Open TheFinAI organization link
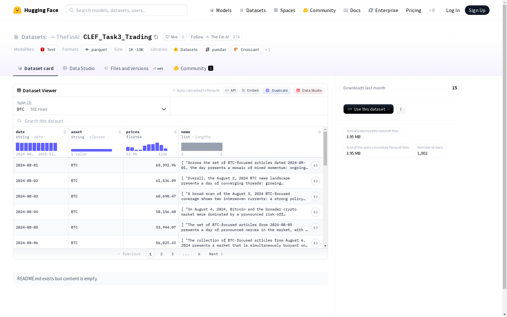Screen dimensions: 507x317 click(68, 37)
